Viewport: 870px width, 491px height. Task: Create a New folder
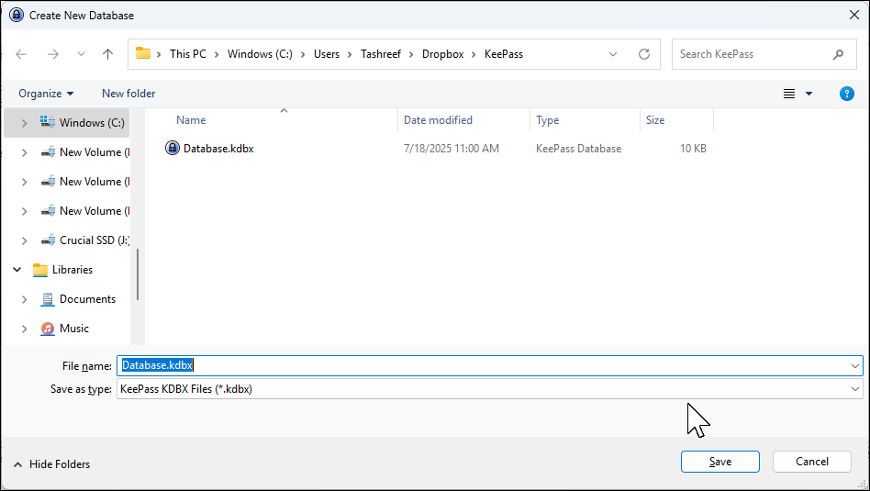tap(128, 94)
